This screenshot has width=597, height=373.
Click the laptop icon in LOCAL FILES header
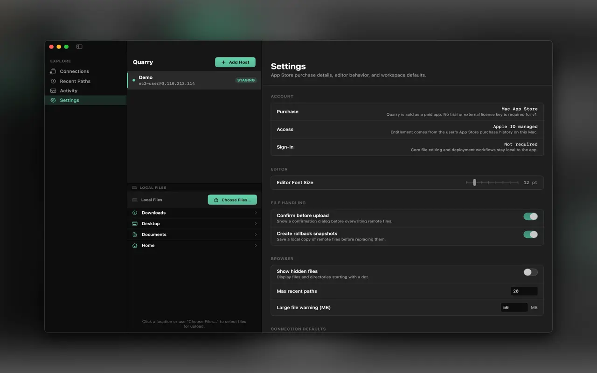pos(134,188)
